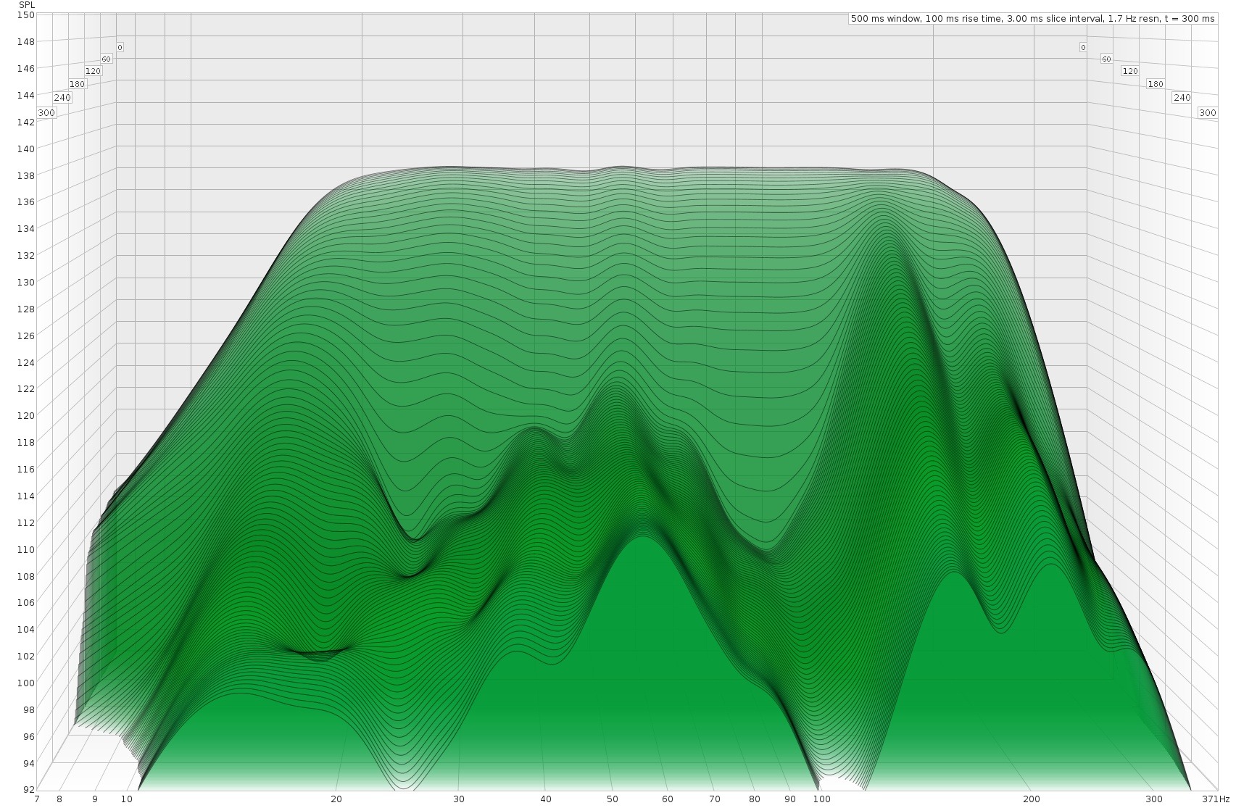Select the 106 value on the SPL axis
Screen dimensions: 1236x808
26,603
